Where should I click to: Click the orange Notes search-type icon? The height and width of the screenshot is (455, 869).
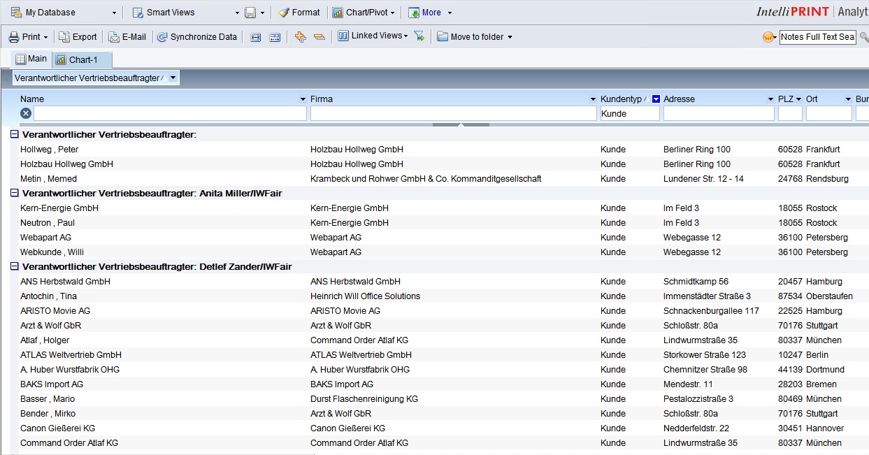click(x=769, y=37)
